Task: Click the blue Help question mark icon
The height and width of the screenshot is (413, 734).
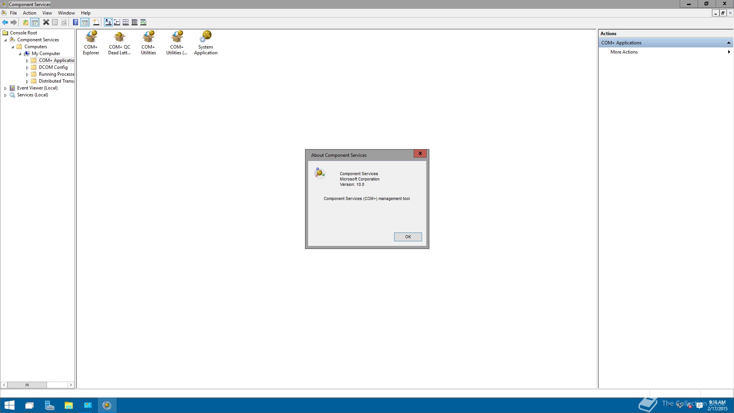Action: [x=76, y=22]
